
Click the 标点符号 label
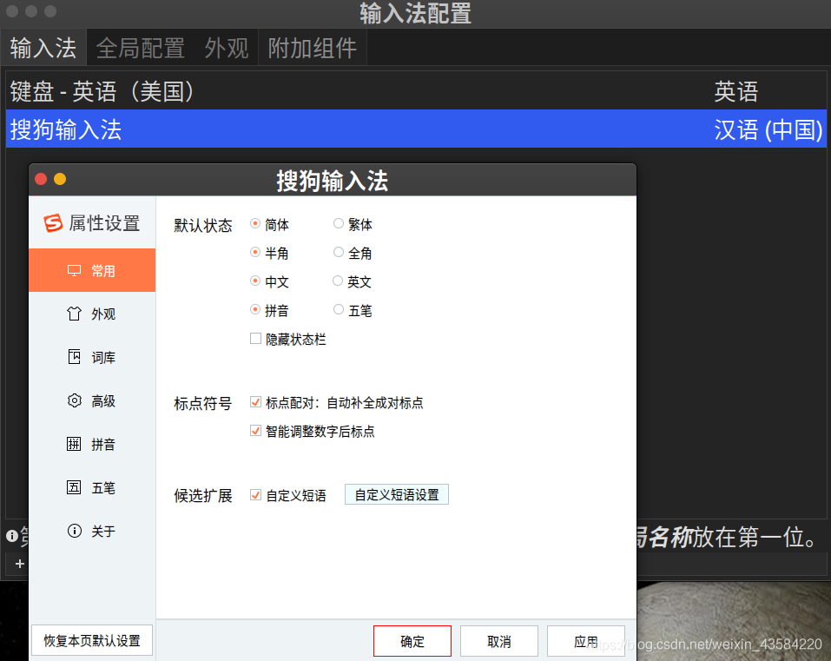point(203,403)
